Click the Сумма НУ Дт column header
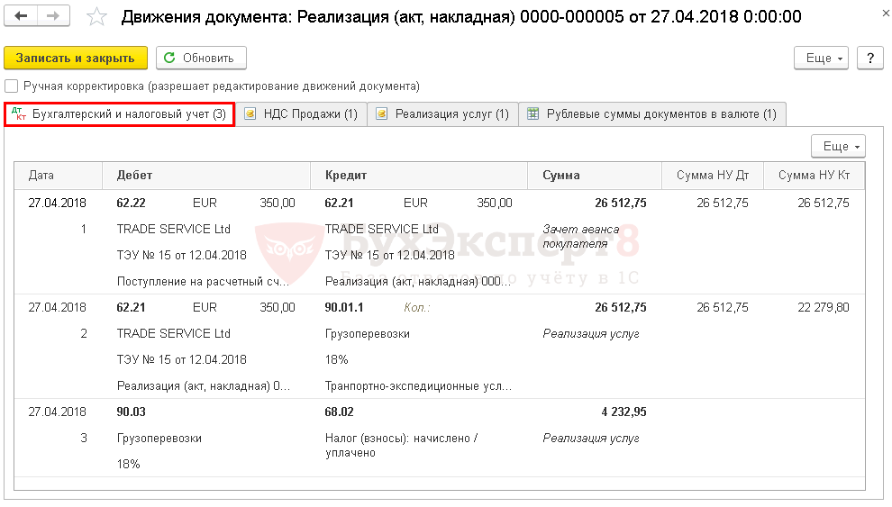Image resolution: width=892 pixels, height=507 pixels. click(x=713, y=176)
